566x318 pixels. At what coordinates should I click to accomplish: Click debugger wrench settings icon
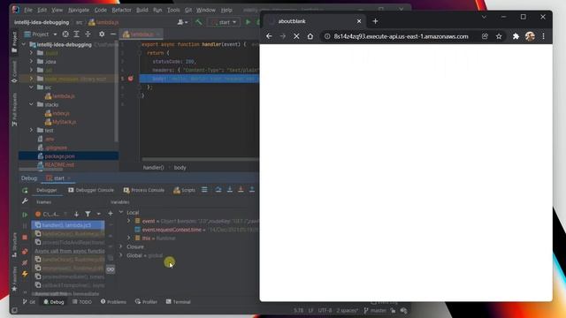[x=25, y=201]
